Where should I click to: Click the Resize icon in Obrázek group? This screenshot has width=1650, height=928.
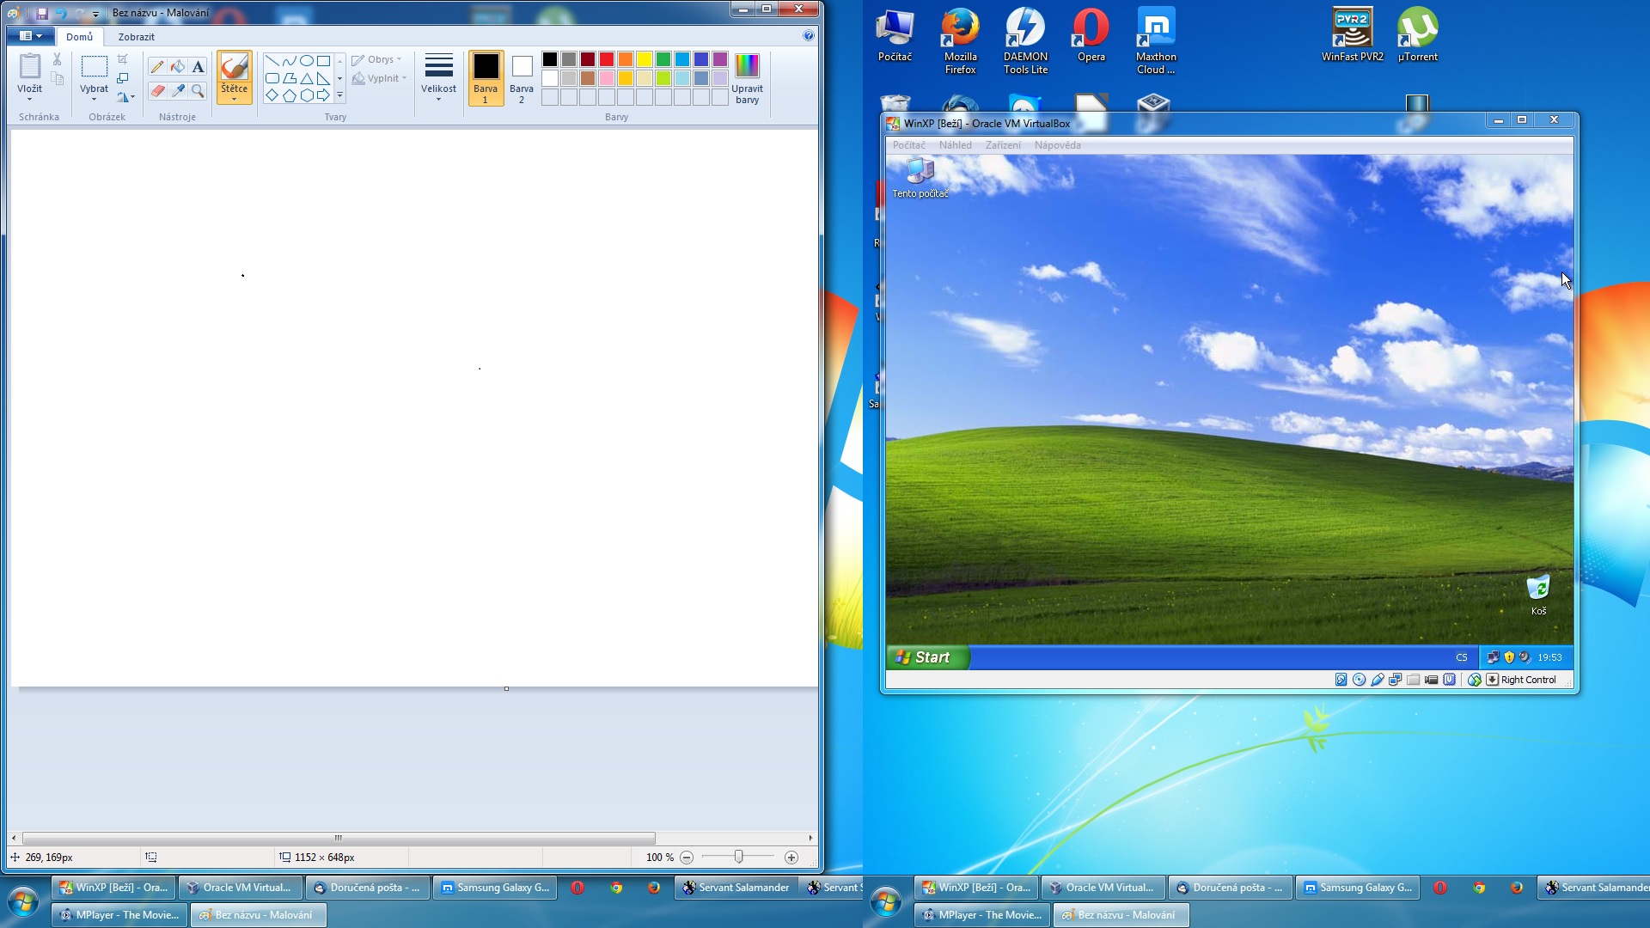point(123,78)
